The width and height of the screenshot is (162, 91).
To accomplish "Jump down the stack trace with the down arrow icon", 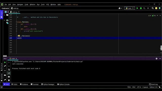I will pyautogui.click(x=9, y=66).
